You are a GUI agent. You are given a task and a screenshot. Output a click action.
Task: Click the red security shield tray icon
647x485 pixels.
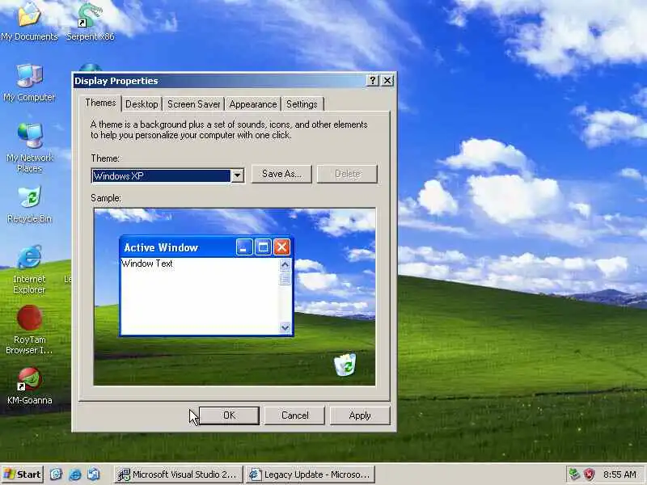tap(590, 474)
